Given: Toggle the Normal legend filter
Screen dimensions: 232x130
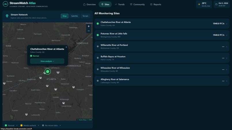Looking at the screenshot, I should [x=9, y=125].
